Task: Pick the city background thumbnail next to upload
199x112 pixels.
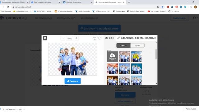Action: [x=124, y=57]
